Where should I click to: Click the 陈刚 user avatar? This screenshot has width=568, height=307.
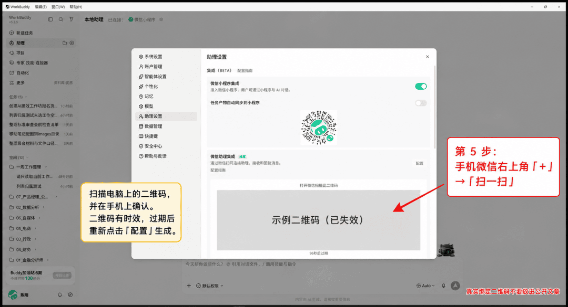13,295
